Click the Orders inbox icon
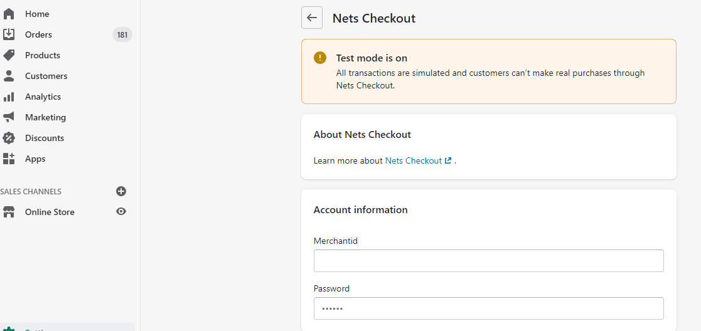Viewport: 701px width, 331px height. [9, 34]
